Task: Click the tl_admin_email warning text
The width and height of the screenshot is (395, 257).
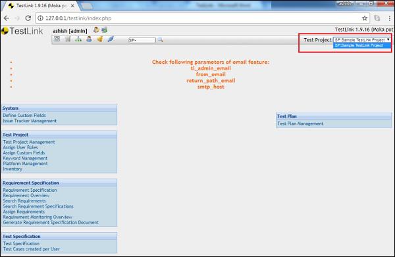Action: (x=211, y=68)
